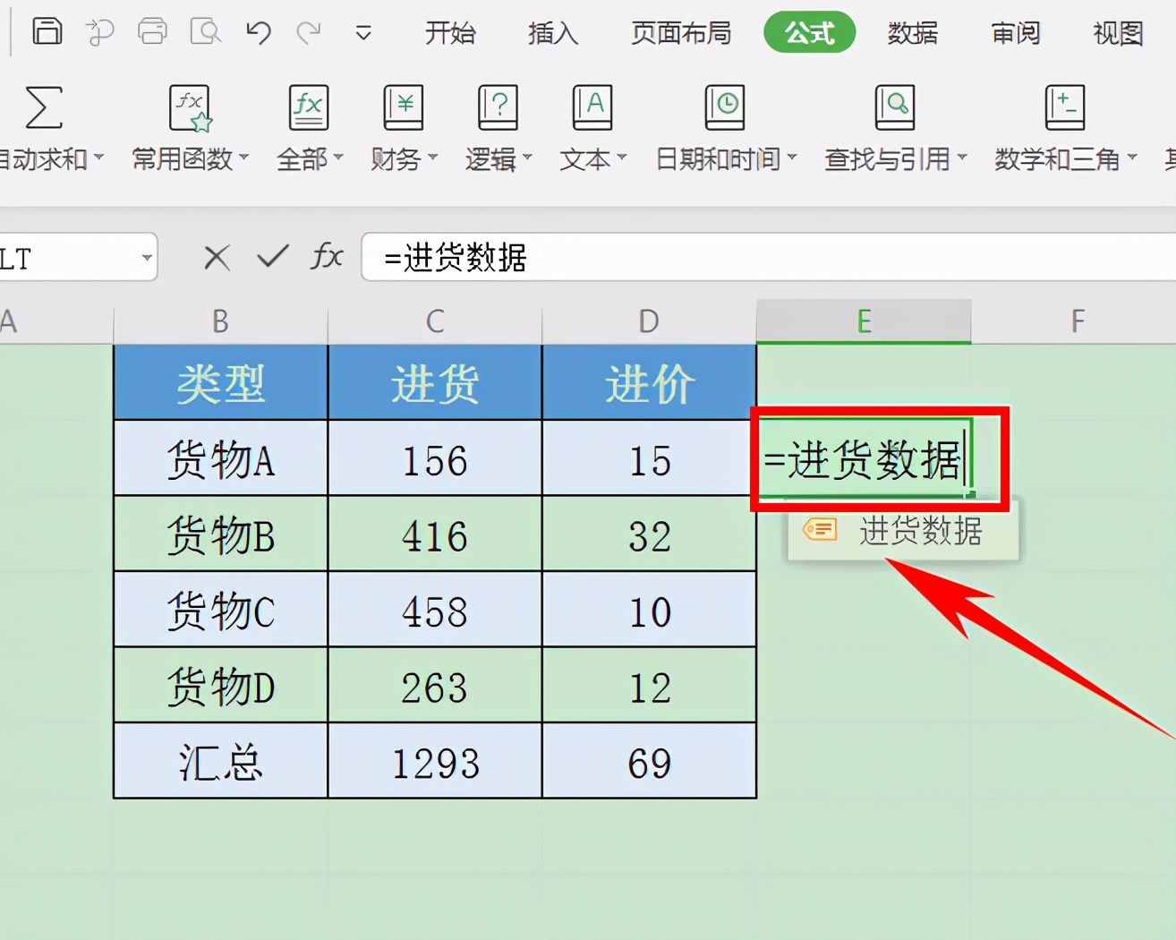The image size is (1176, 940).
Task: Select column C header
Action: [x=435, y=321]
